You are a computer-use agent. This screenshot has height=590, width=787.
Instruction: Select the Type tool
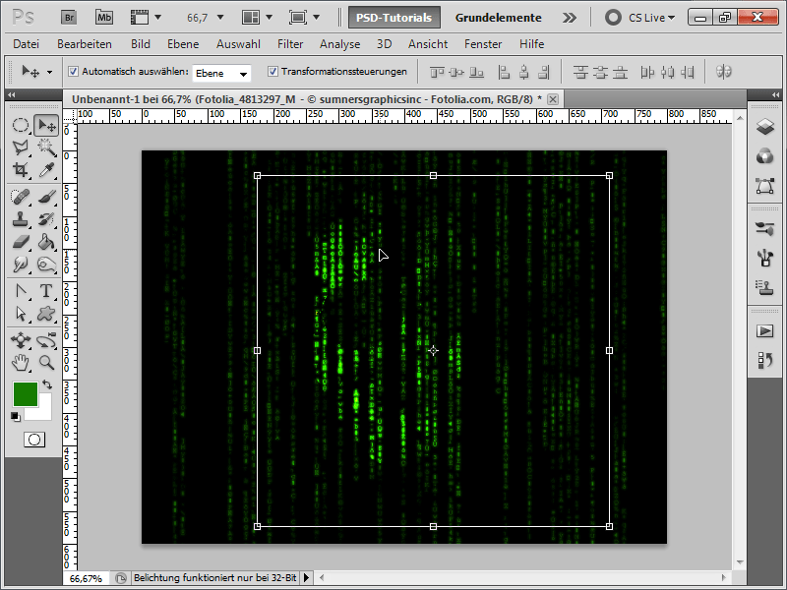pyautogui.click(x=46, y=291)
